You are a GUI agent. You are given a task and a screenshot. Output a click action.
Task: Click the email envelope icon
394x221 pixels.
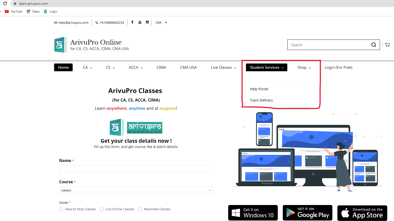point(56,23)
